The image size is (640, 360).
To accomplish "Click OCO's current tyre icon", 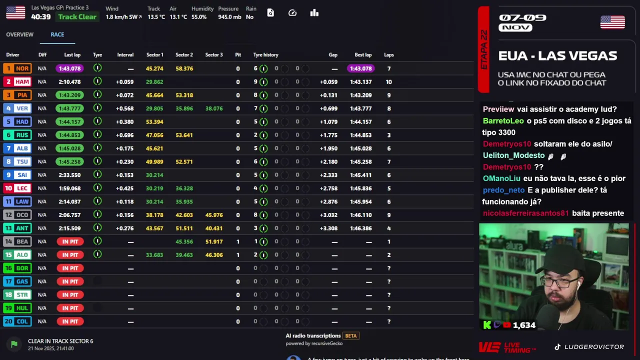I will pyautogui.click(x=97, y=214).
